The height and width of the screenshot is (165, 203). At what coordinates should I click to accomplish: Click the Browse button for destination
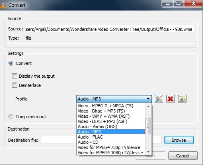click(179, 140)
